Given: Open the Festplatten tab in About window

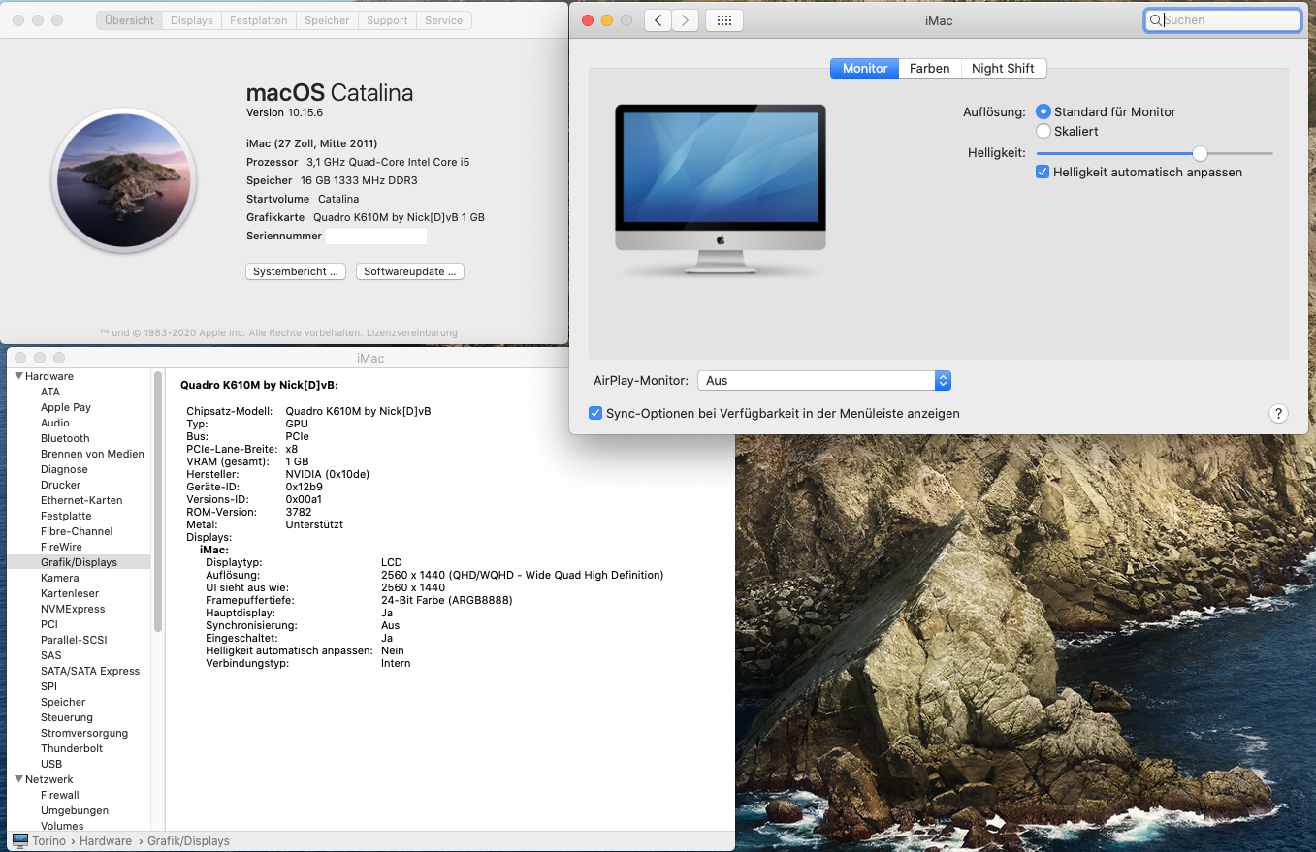Looking at the screenshot, I should 259,20.
